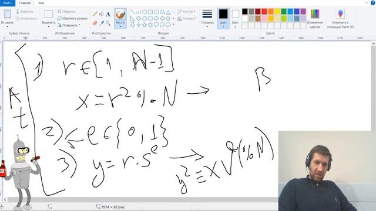The height and width of the screenshot is (211, 376).
Task: Choose the Up arrow shape
Action: (168, 18)
